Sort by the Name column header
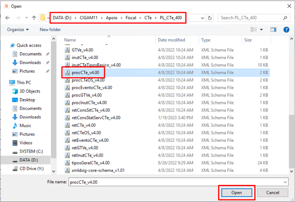This screenshot has height=202, width=295. [x=70, y=40]
